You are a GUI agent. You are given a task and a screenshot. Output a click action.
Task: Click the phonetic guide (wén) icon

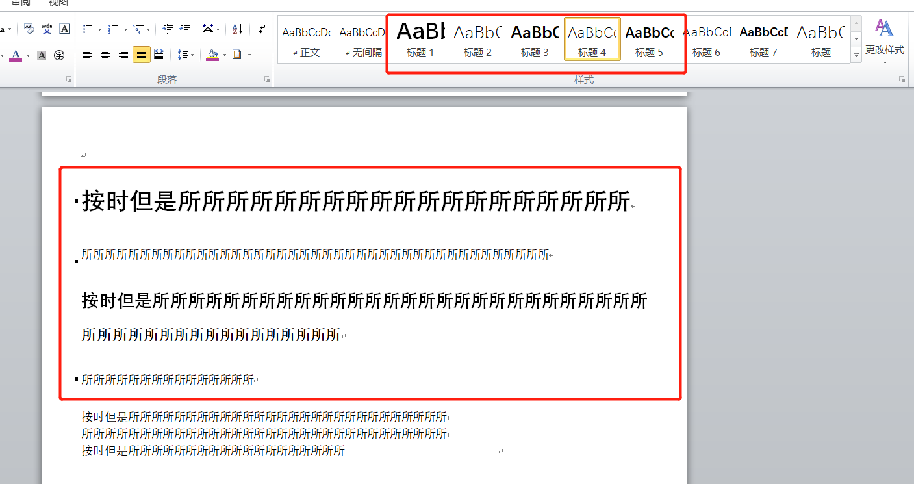pos(47,29)
